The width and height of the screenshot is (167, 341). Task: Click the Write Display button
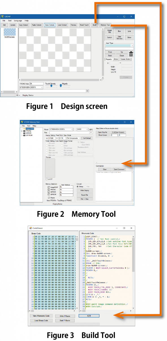84,190
